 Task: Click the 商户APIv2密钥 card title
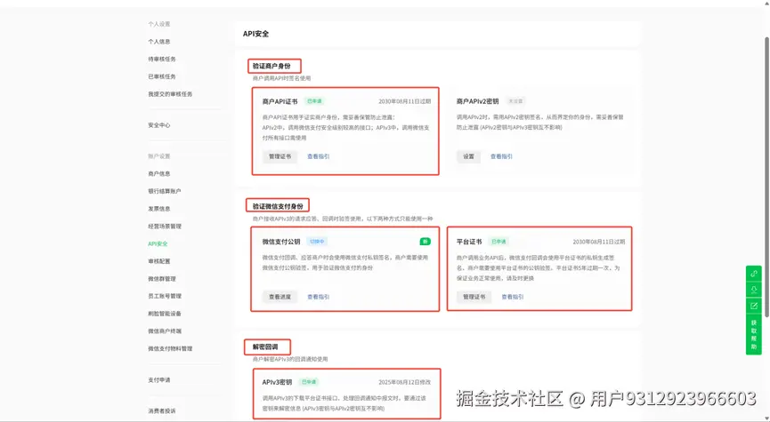(x=477, y=101)
